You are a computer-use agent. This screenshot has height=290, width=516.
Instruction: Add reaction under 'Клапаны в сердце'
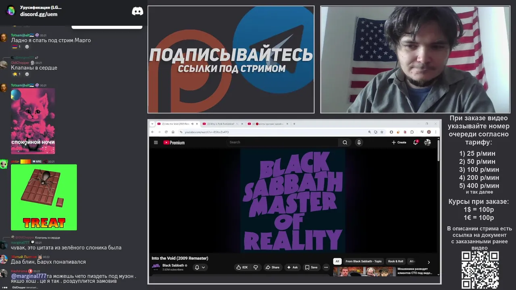pos(27,74)
